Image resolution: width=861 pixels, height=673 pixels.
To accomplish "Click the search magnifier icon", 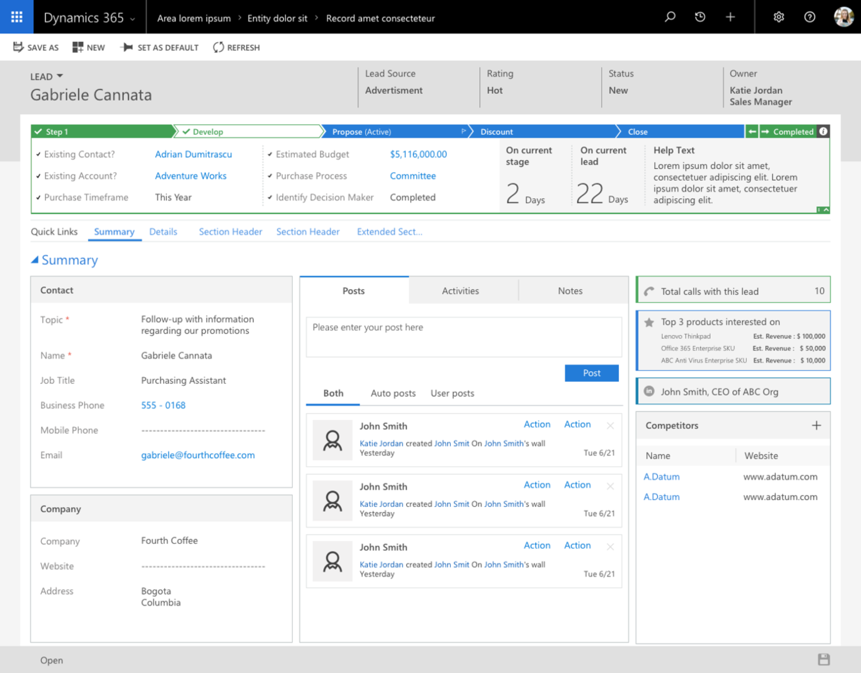I will (x=670, y=17).
